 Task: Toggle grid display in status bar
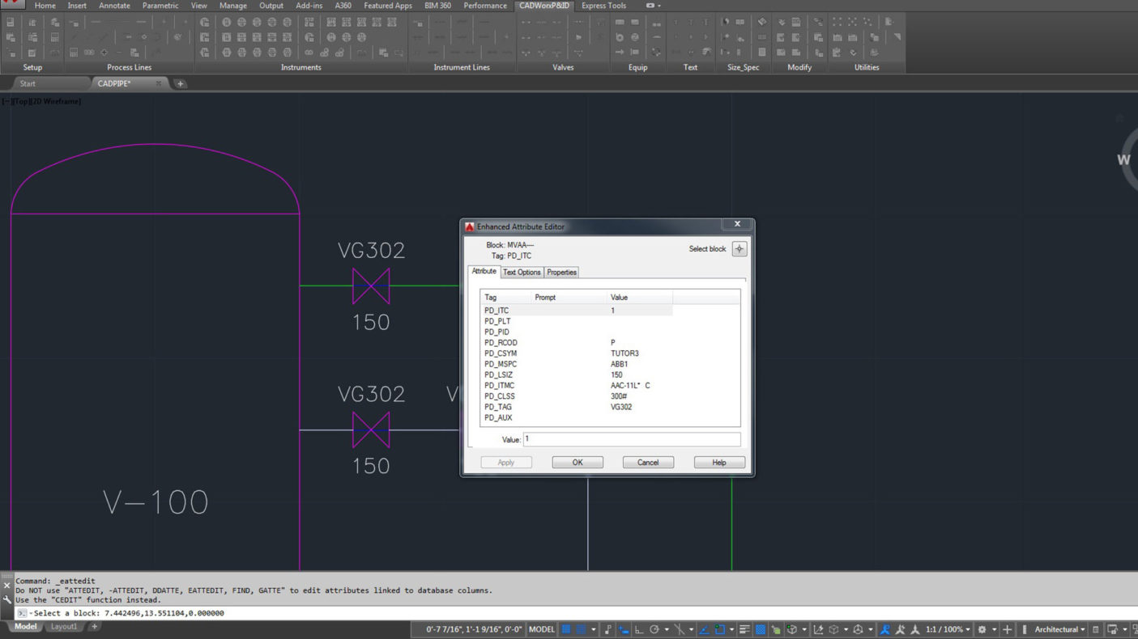click(x=566, y=629)
